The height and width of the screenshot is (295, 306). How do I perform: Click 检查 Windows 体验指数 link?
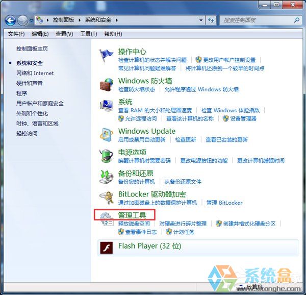231,110
